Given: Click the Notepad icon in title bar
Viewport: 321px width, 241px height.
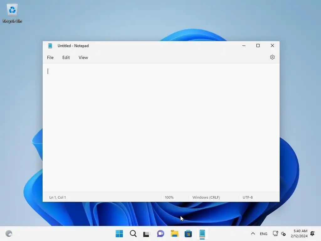Looking at the screenshot, I should point(50,46).
